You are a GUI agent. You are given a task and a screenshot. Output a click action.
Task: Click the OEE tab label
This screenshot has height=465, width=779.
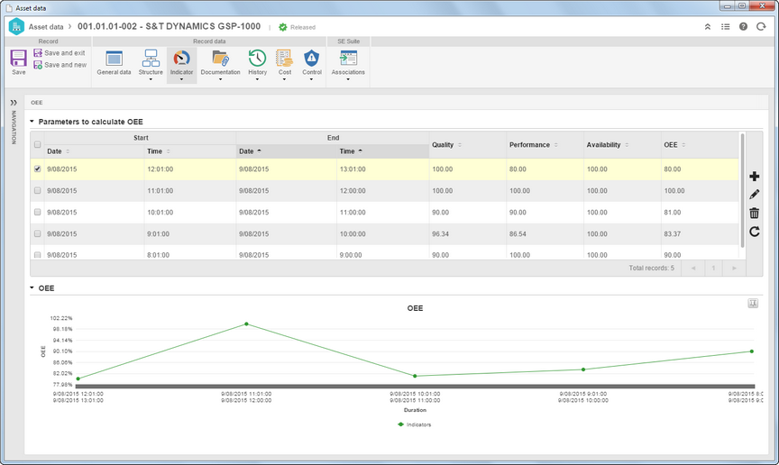point(37,103)
